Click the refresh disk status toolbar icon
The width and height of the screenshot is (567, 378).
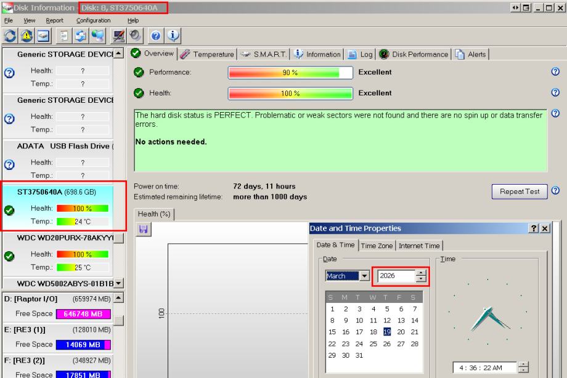(10, 36)
